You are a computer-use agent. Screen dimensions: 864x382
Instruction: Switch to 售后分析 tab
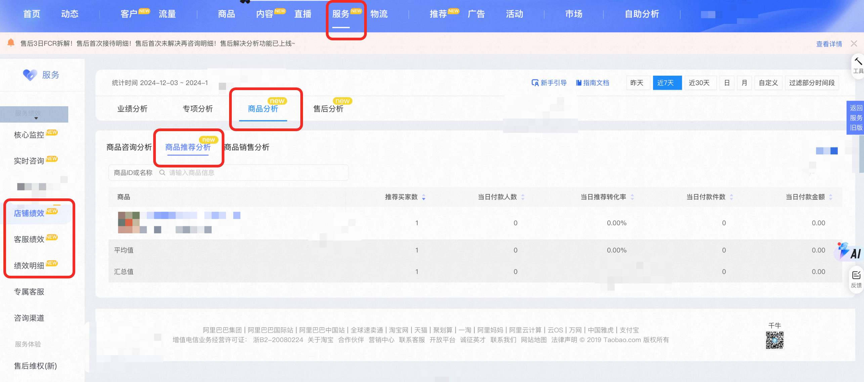pos(328,109)
